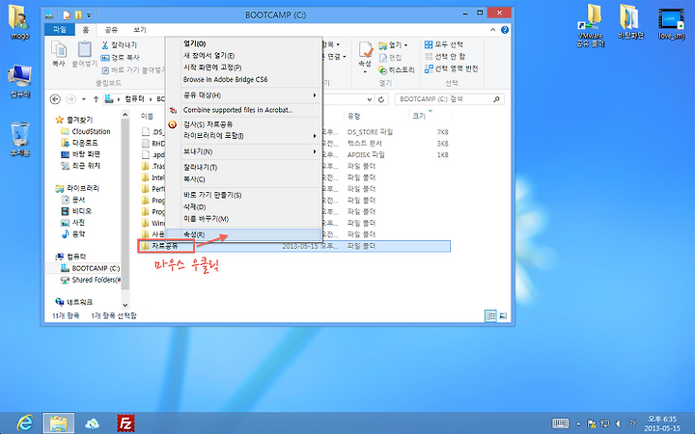
Task: Select 네트워크 in the navigation pane
Action: pos(74,302)
